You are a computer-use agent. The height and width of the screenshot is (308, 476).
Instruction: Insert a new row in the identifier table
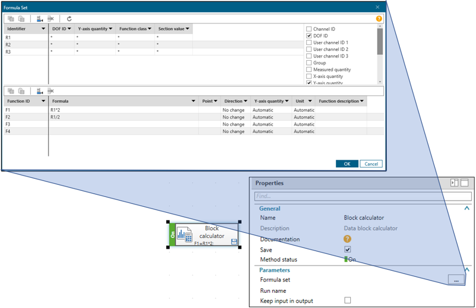coord(40,19)
